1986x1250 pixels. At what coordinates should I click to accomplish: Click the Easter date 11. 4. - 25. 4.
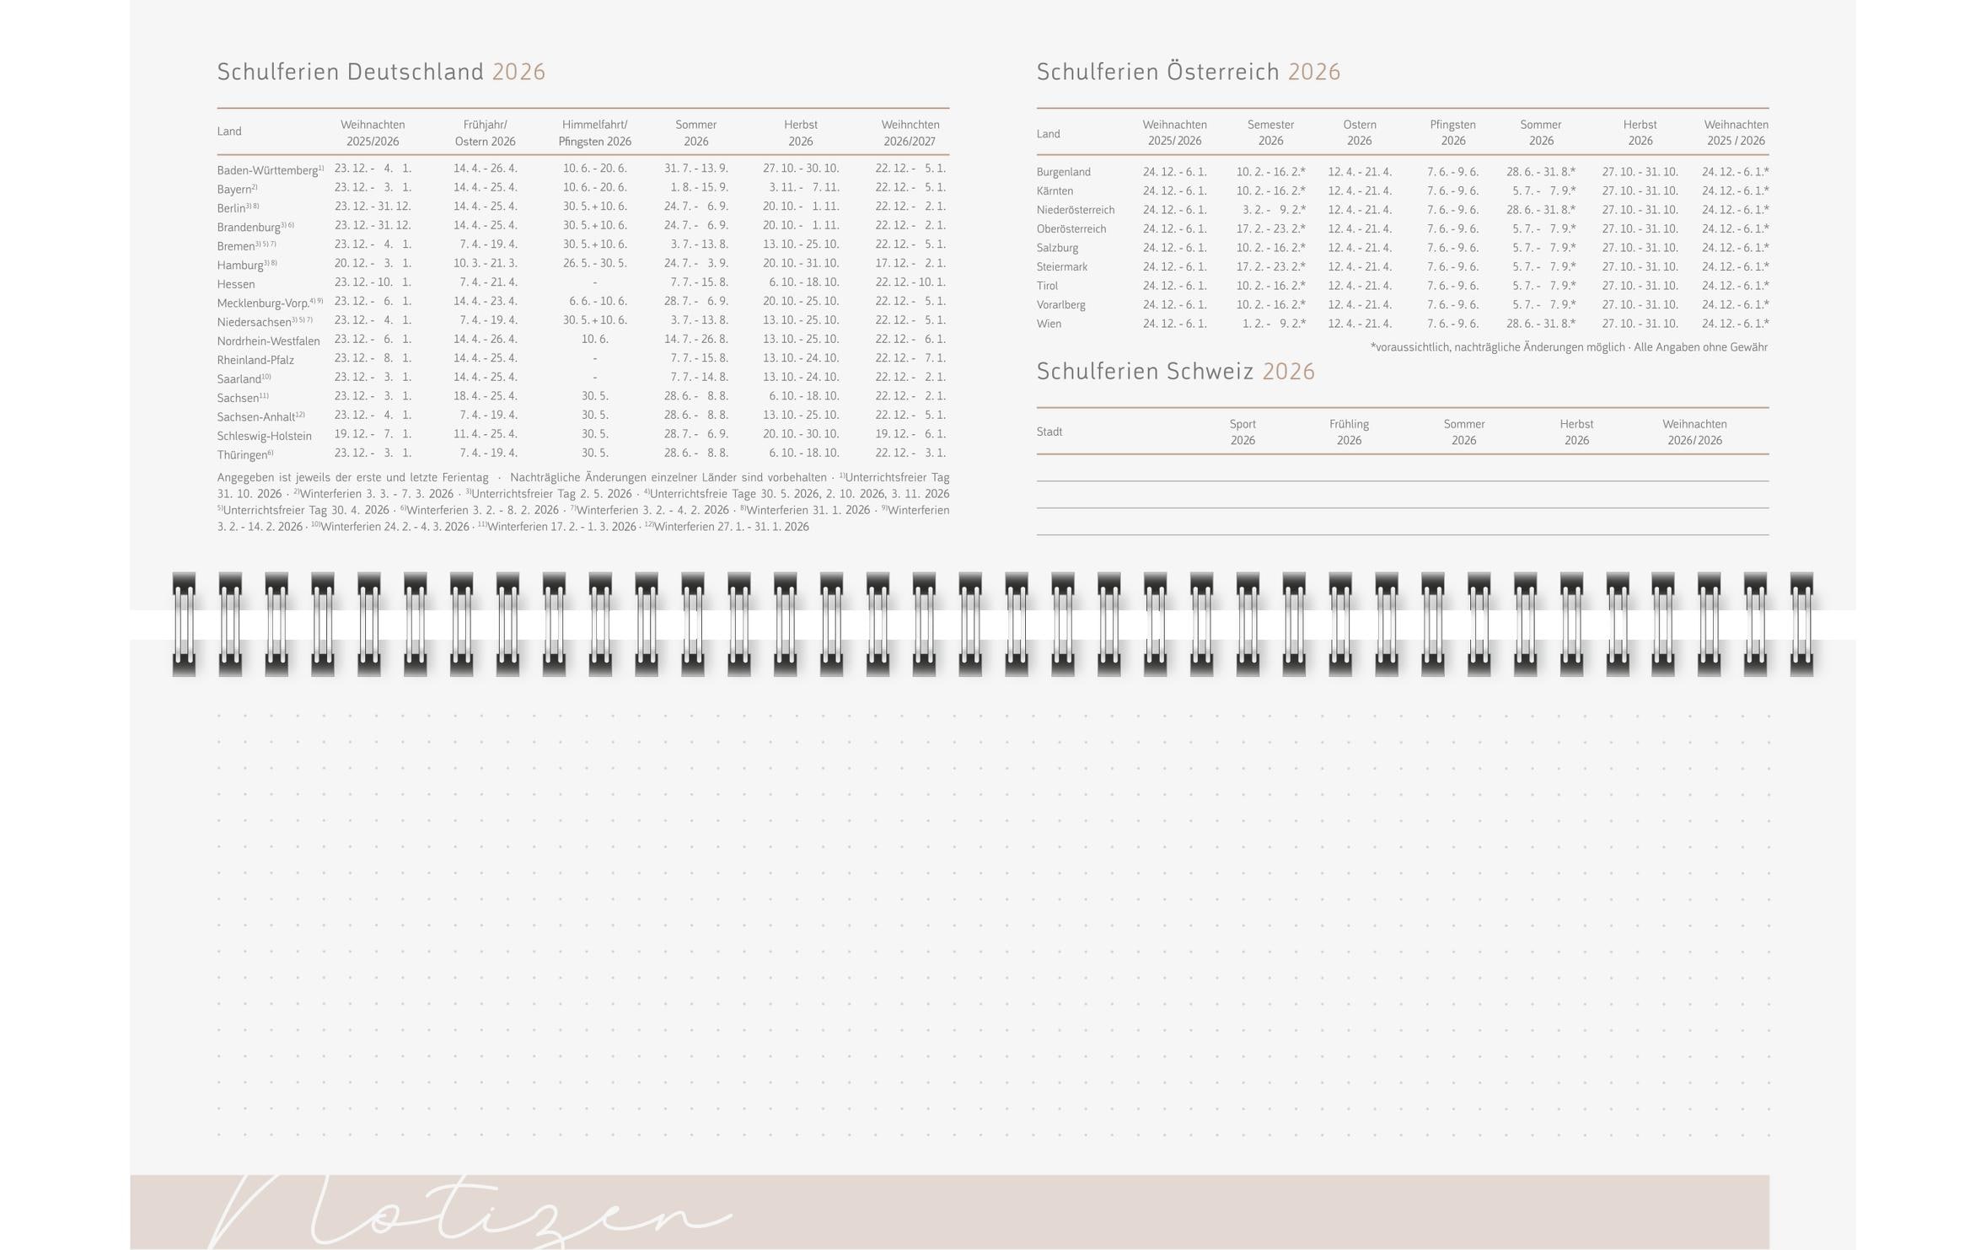click(x=485, y=434)
